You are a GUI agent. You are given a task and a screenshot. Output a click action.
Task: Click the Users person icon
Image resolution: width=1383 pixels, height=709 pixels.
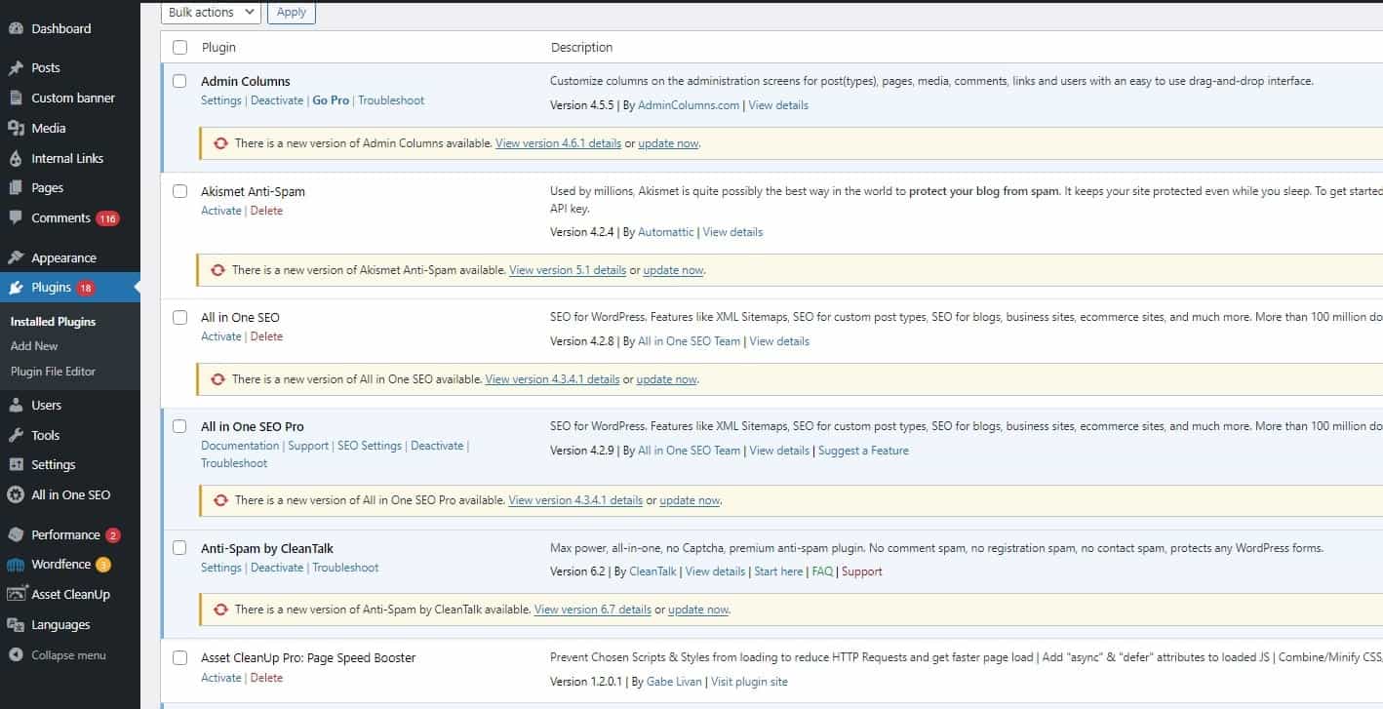(x=16, y=406)
